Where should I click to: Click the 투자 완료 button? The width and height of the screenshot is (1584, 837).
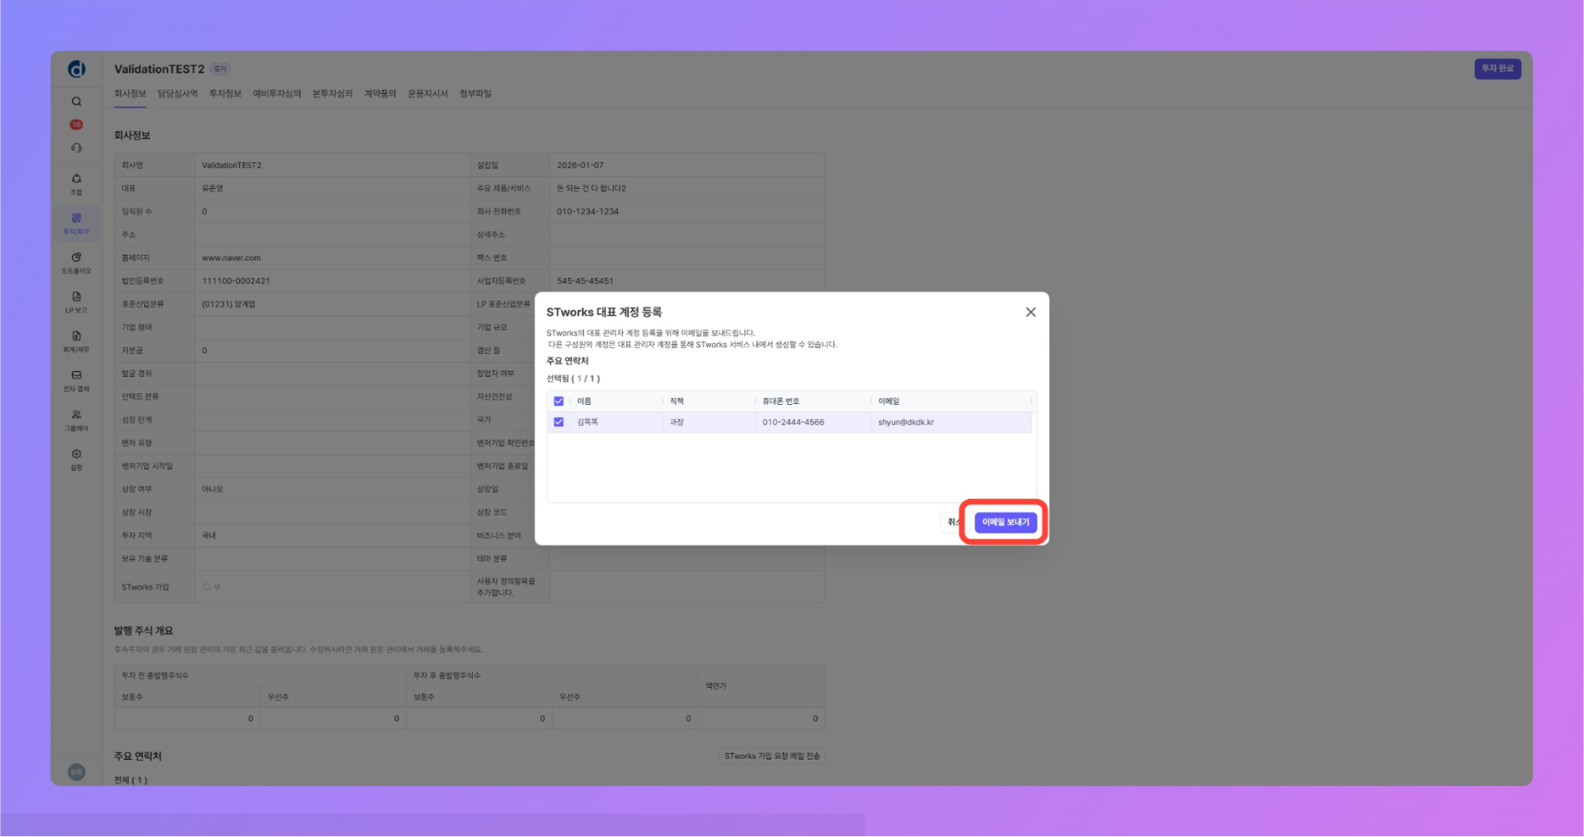pos(1497,68)
